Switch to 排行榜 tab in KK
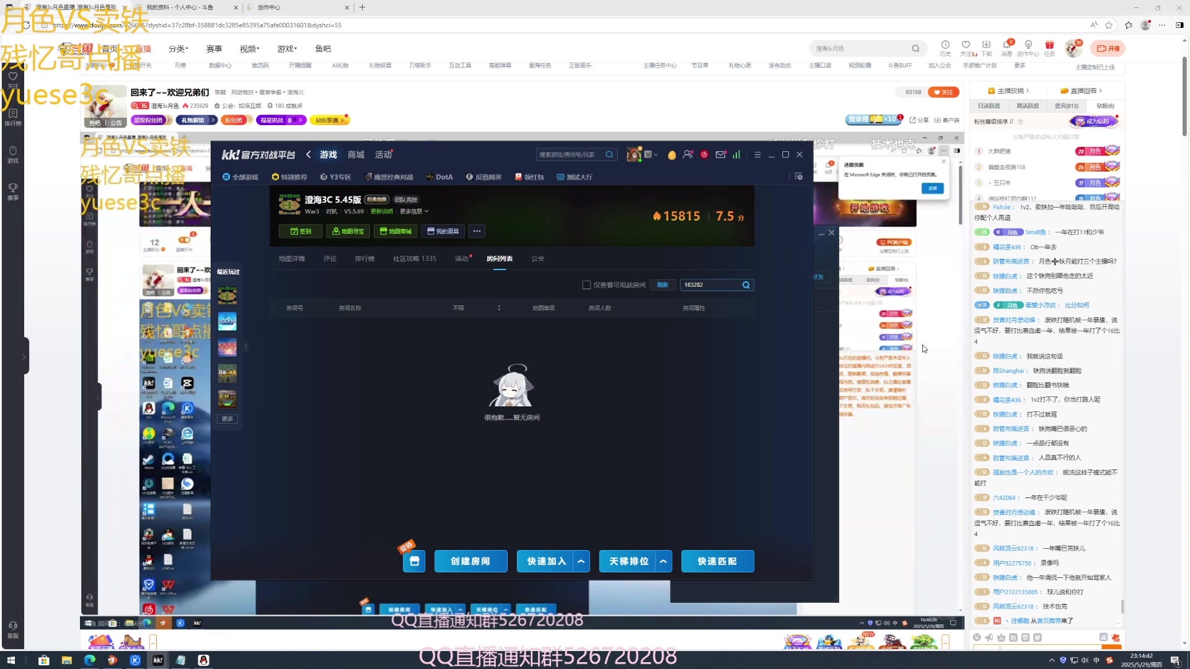This screenshot has height=669, width=1190. tap(364, 258)
